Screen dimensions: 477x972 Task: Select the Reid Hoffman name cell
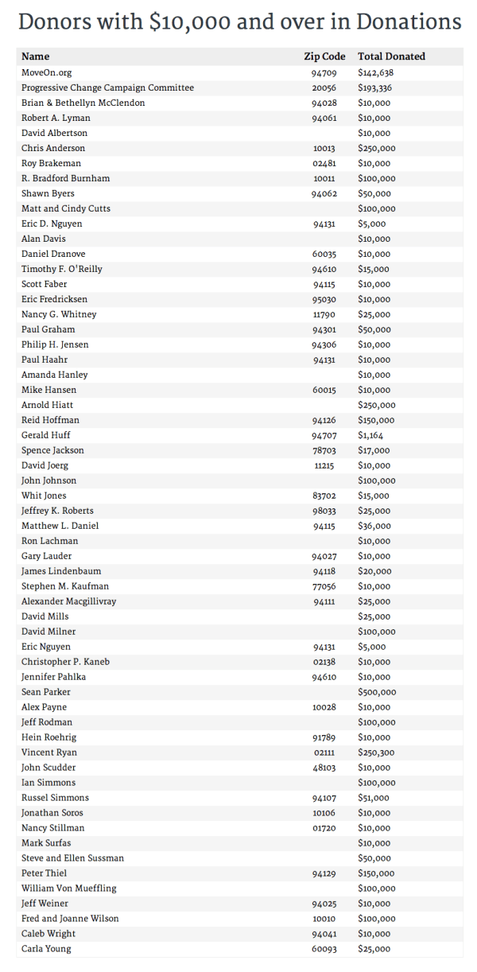50,420
